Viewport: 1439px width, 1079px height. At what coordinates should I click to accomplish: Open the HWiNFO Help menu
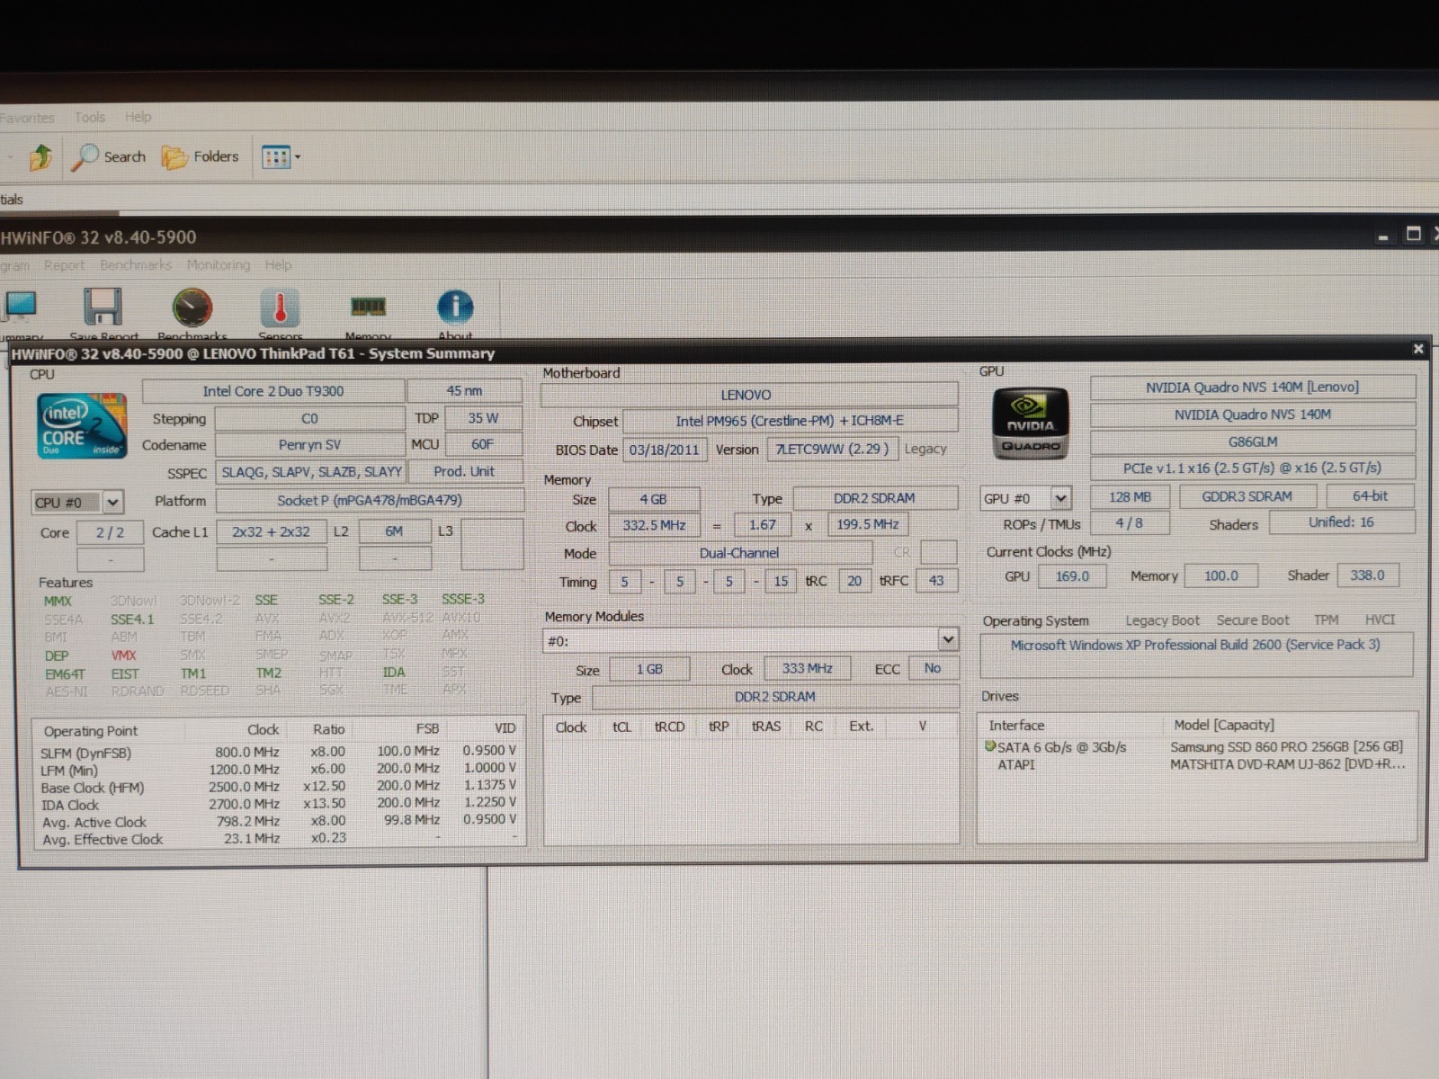(278, 265)
